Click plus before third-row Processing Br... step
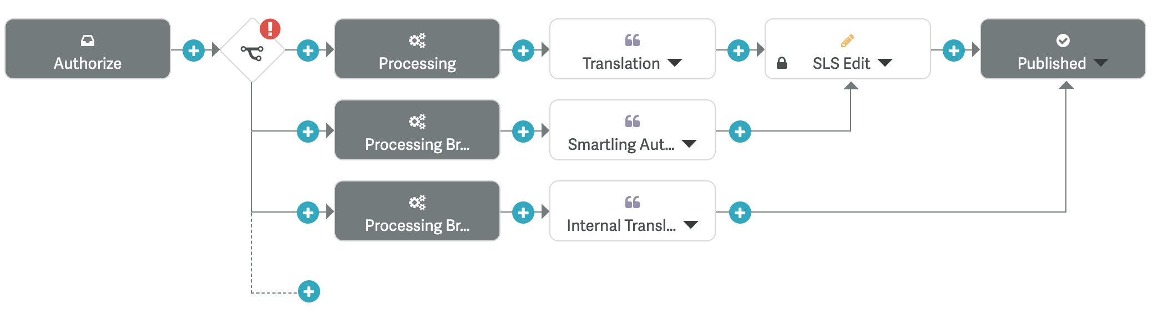 pyautogui.click(x=308, y=213)
